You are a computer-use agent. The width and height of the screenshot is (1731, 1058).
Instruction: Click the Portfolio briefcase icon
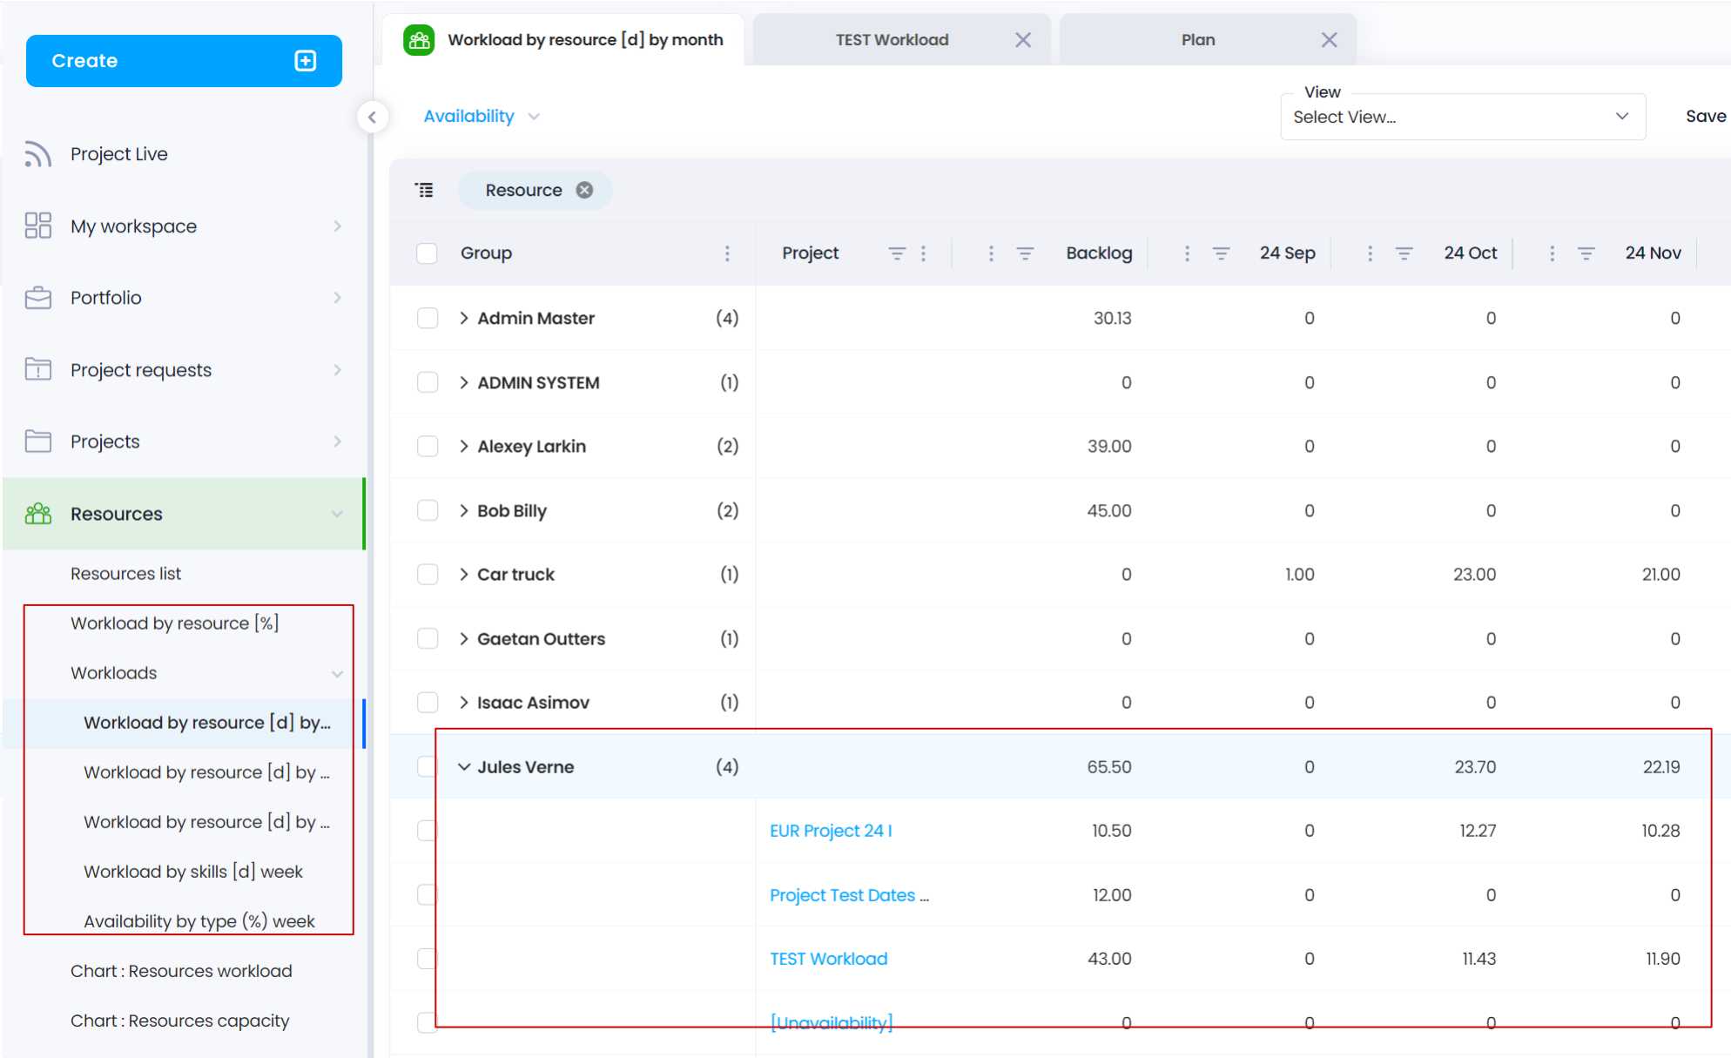point(37,298)
